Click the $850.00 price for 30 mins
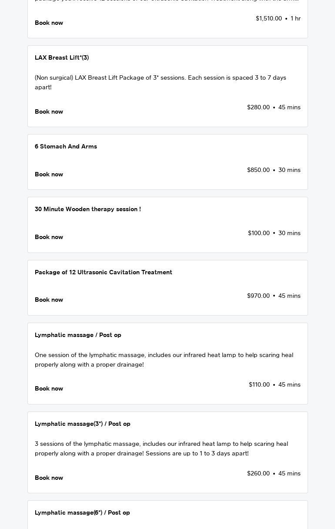 point(258,170)
